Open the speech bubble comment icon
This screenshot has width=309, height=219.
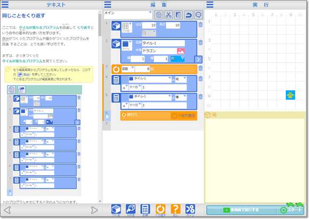(x=198, y=15)
